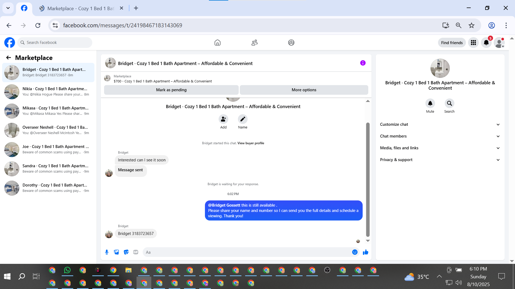The width and height of the screenshot is (515, 289).
Task: Open the emoji picker in message box
Action: click(355, 252)
